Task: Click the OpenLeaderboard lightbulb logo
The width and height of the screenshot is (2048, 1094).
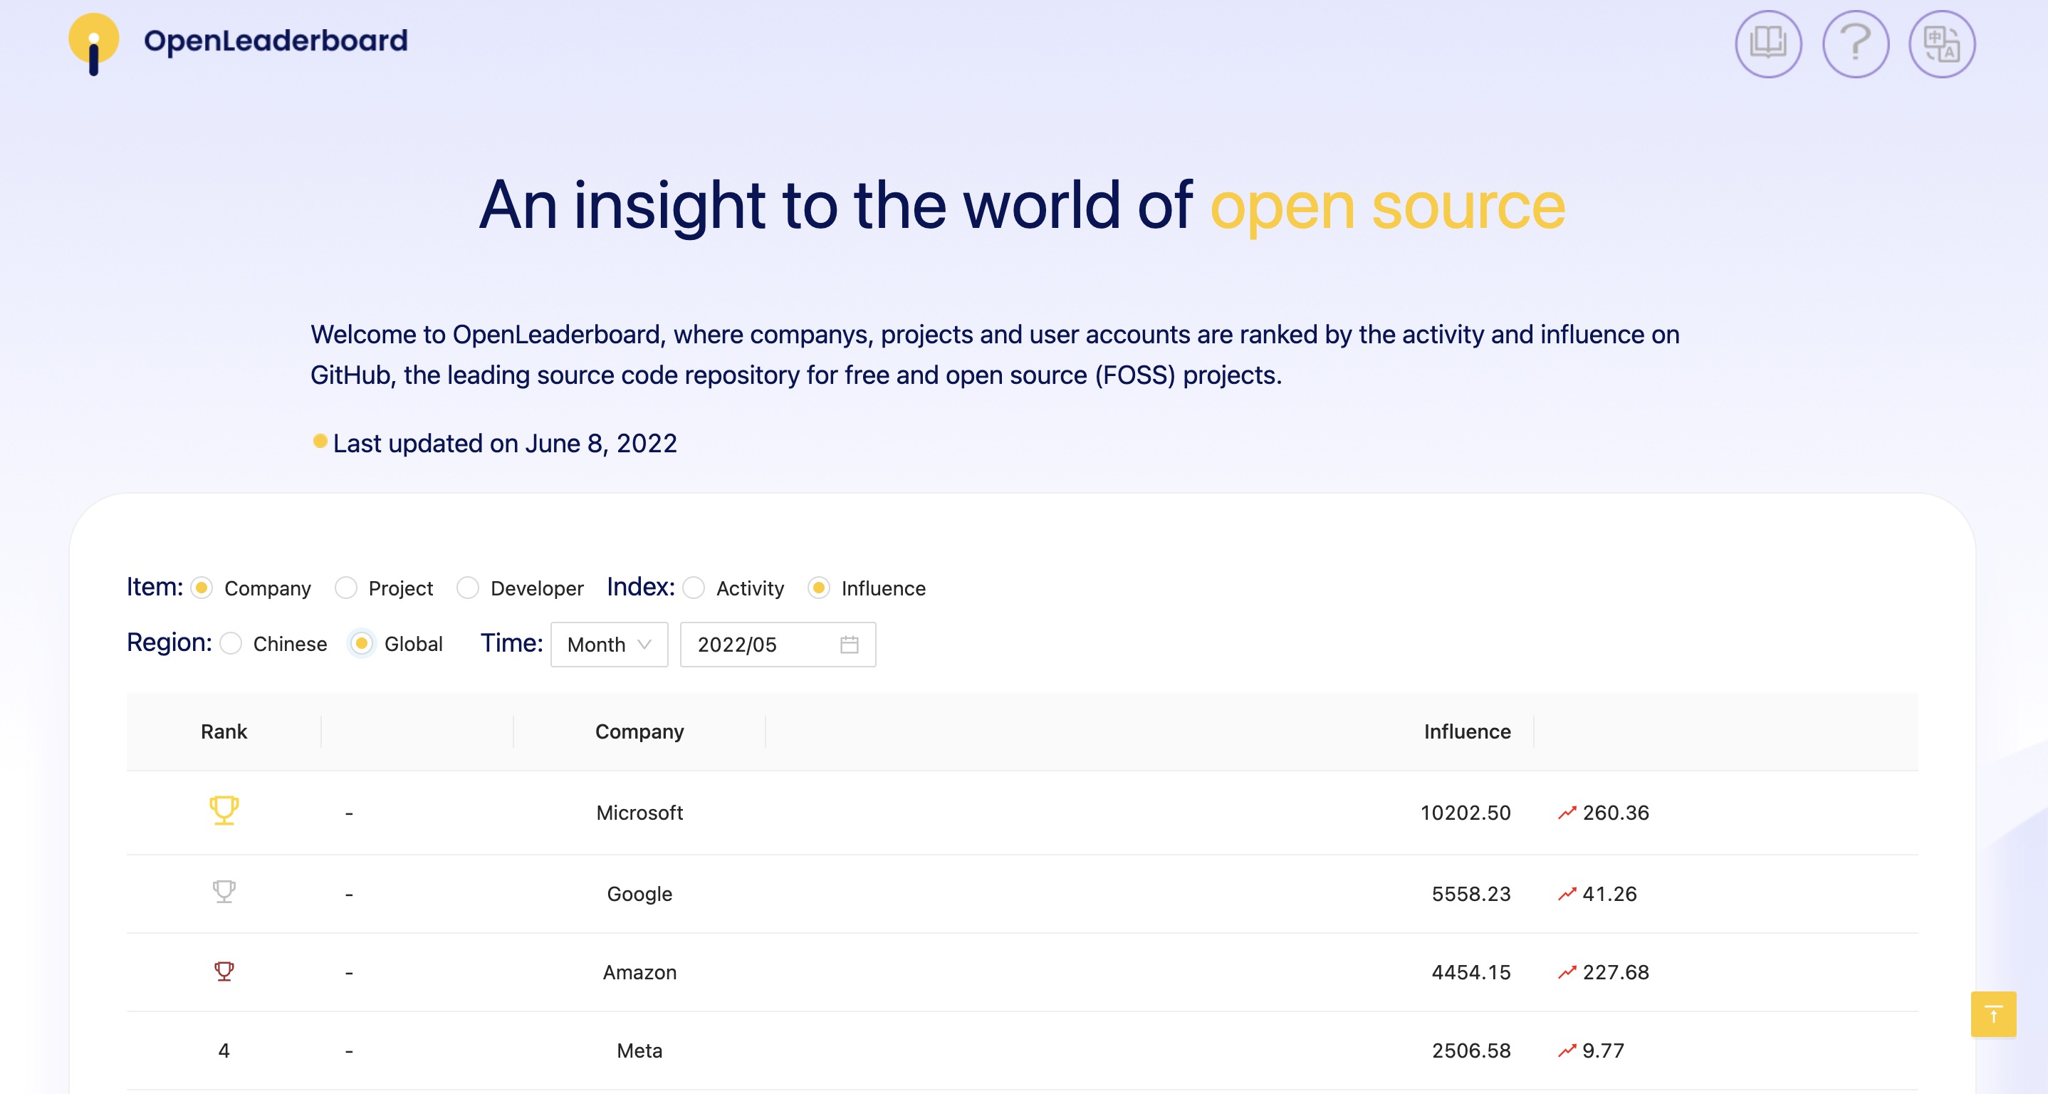Action: click(x=94, y=43)
